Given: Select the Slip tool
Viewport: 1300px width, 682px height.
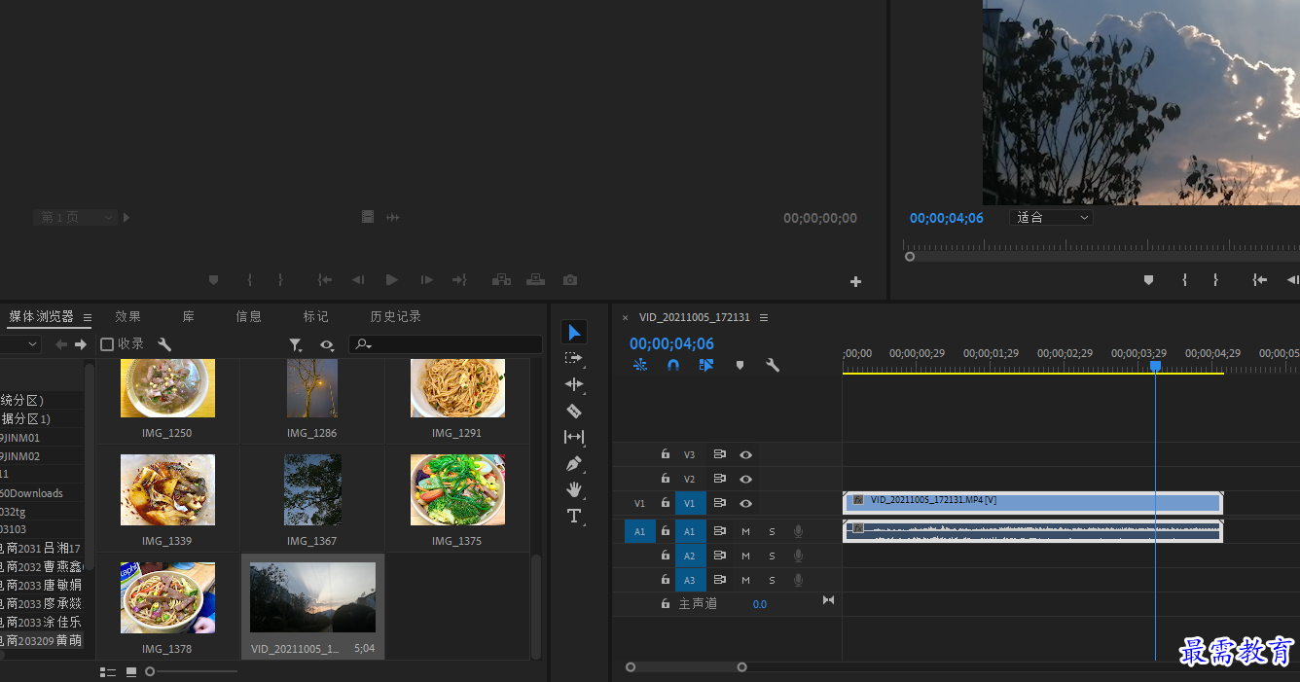Looking at the screenshot, I should coord(574,437).
